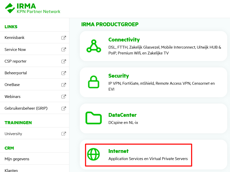Go to the Security product group title
Image resolution: width=230 pixels, height=172 pixels.
[x=119, y=76]
